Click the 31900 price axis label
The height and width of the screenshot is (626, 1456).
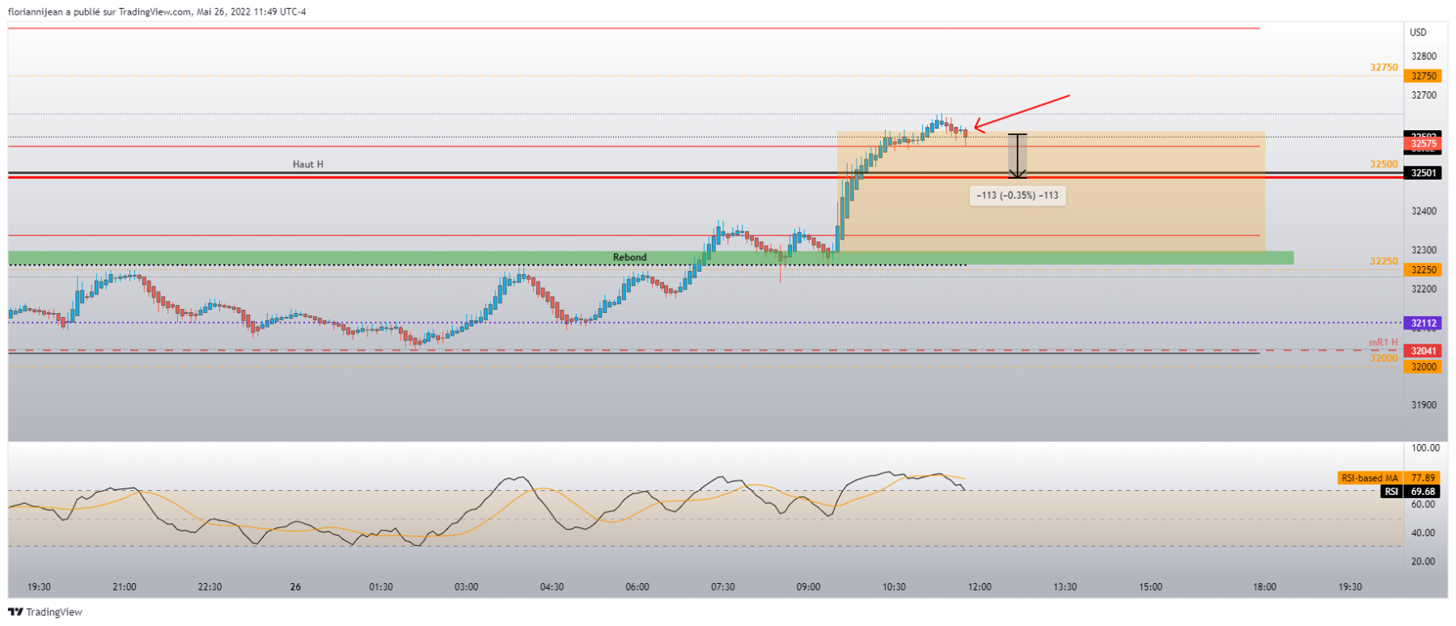pos(1424,405)
